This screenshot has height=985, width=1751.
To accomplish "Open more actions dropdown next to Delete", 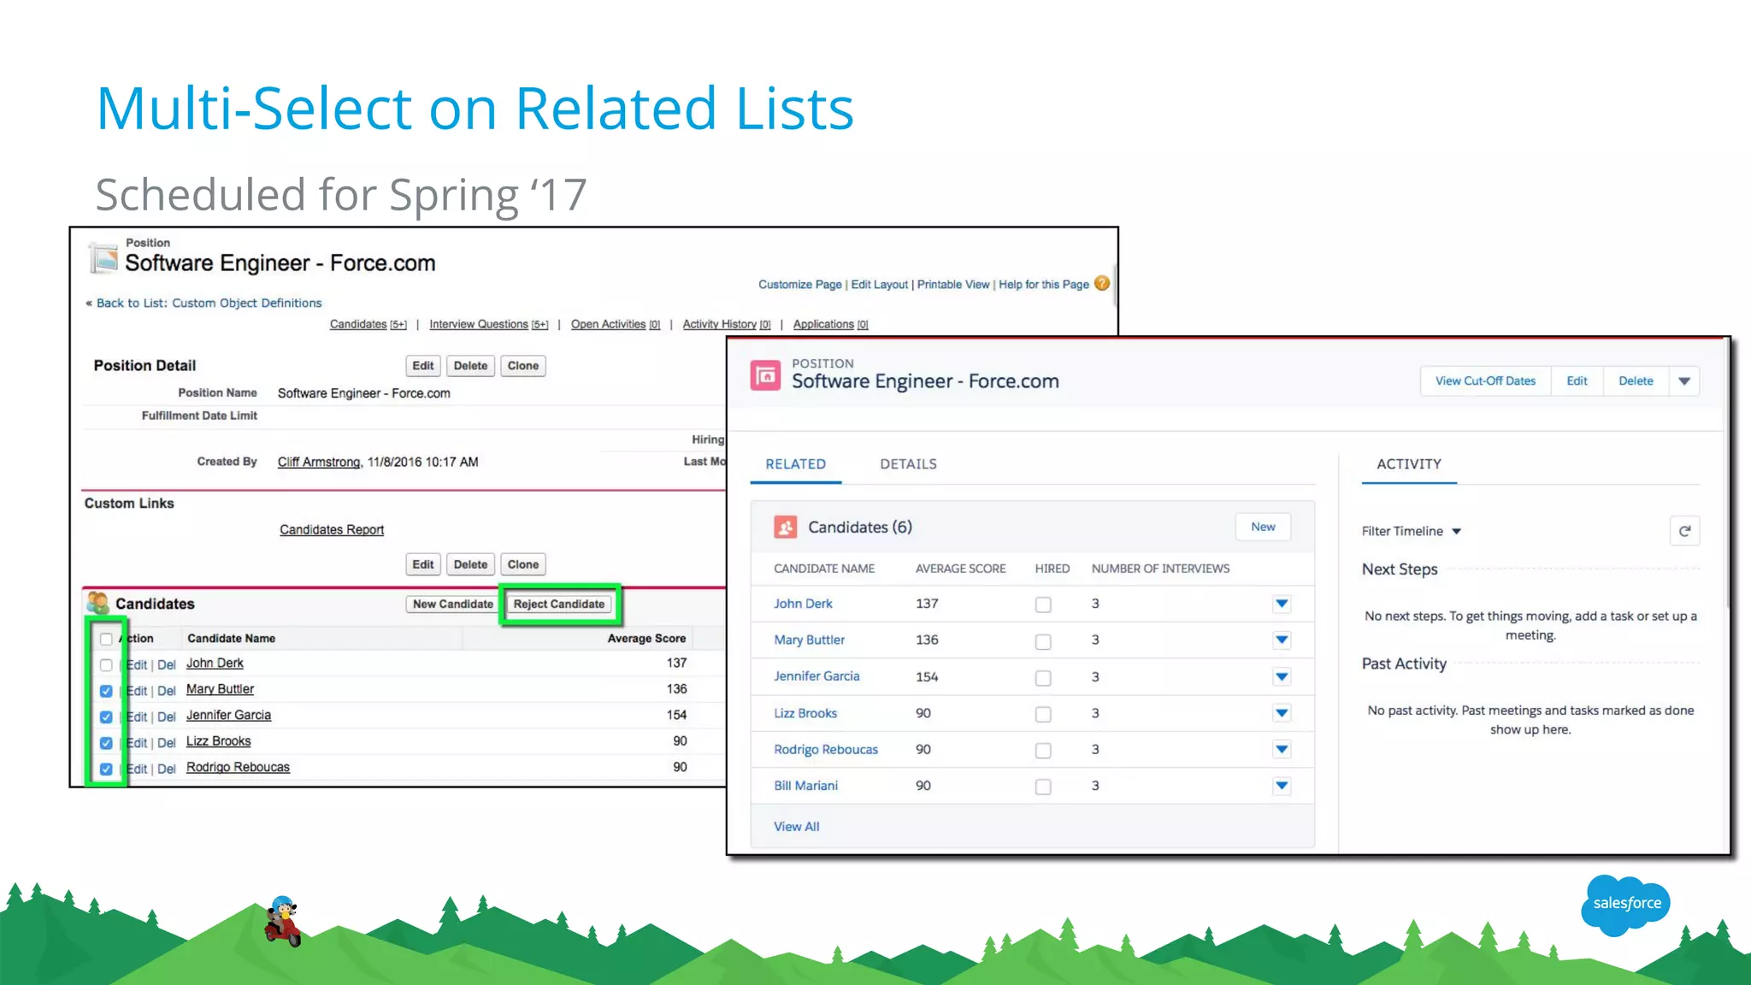I will tap(1684, 381).
